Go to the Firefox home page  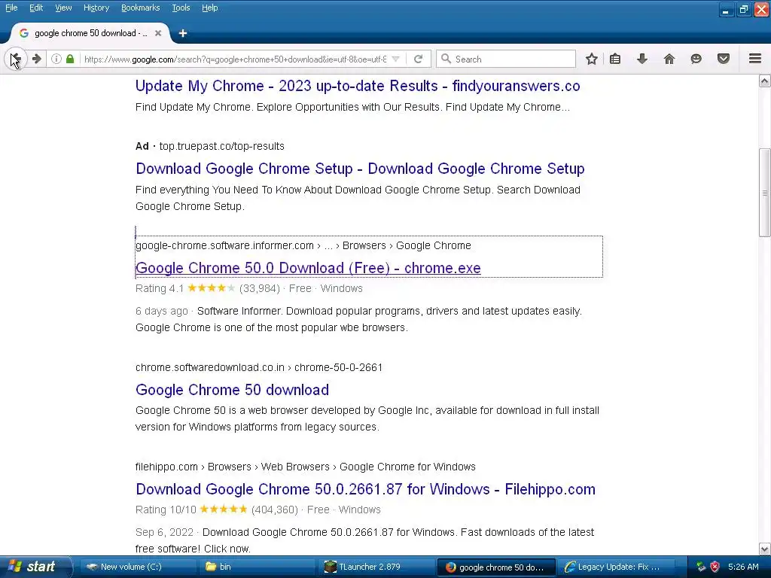point(669,59)
